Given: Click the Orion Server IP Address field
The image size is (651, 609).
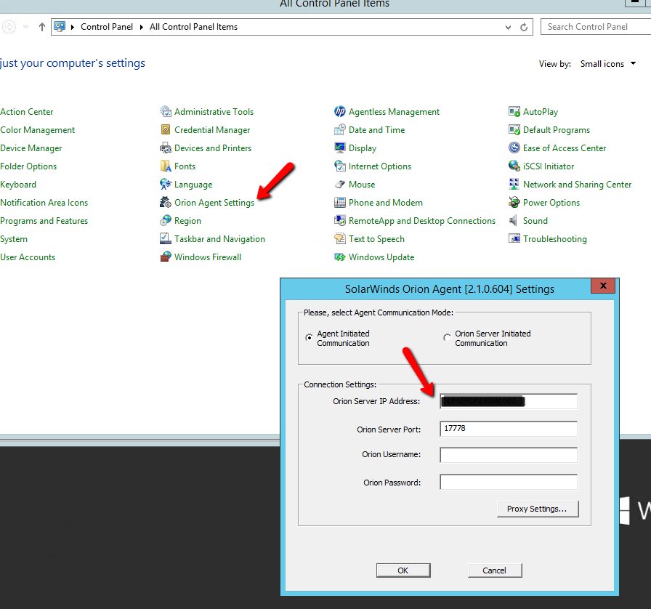Looking at the screenshot, I should tap(509, 401).
